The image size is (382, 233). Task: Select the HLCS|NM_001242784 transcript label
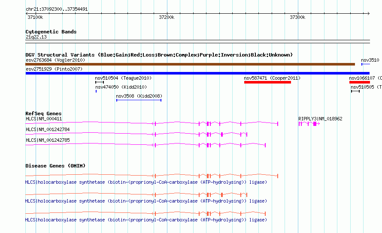[48, 130]
